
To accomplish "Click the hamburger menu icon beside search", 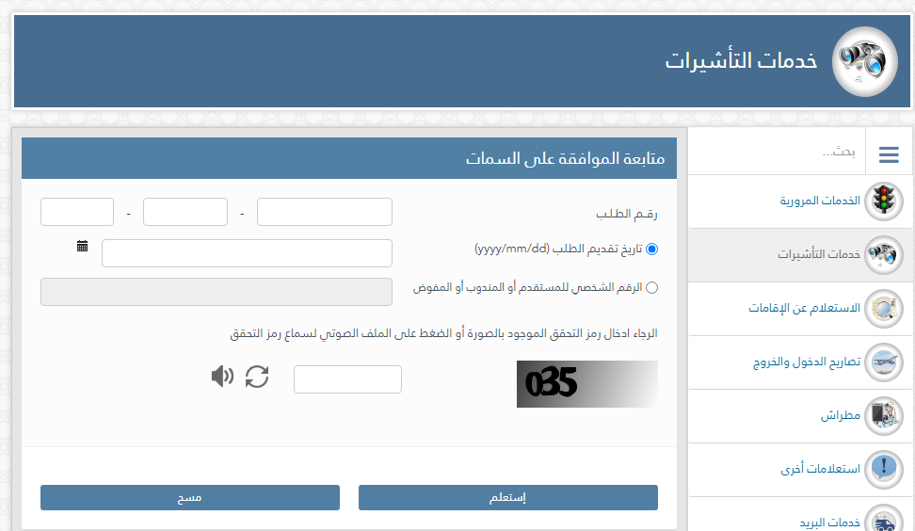I will coord(889,154).
